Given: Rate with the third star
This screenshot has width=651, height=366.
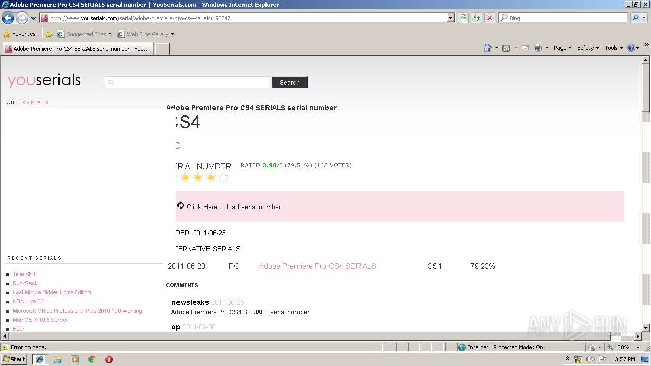Looking at the screenshot, I should click(198, 177).
